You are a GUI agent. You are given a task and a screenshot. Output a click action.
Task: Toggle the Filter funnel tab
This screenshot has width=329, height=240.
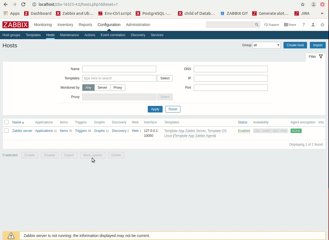[316, 57]
